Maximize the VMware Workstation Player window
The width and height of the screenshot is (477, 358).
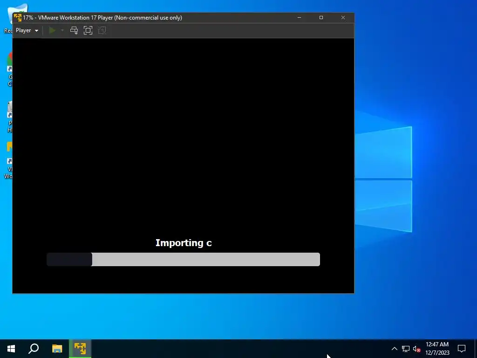321,18
